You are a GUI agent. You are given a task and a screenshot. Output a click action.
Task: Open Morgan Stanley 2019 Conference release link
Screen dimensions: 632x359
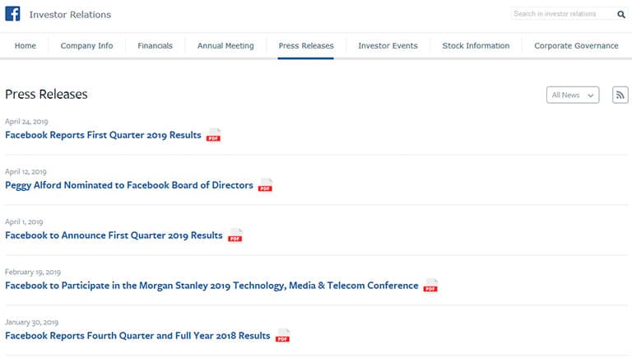(x=211, y=286)
